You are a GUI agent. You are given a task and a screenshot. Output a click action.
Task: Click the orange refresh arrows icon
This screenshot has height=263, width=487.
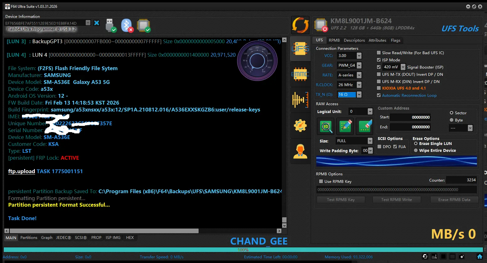point(300,25)
